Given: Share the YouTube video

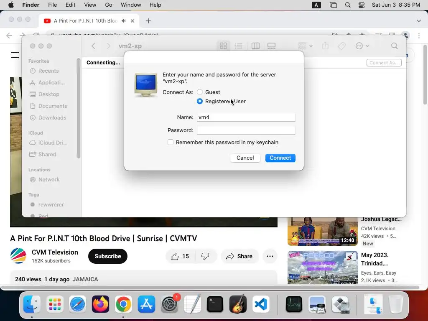Looking at the screenshot, I should click(239, 256).
